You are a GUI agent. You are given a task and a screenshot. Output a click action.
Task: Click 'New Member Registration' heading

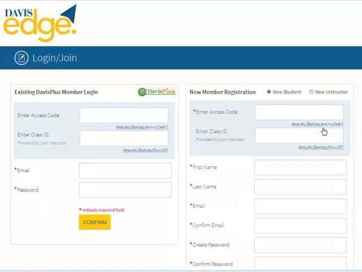pos(222,92)
